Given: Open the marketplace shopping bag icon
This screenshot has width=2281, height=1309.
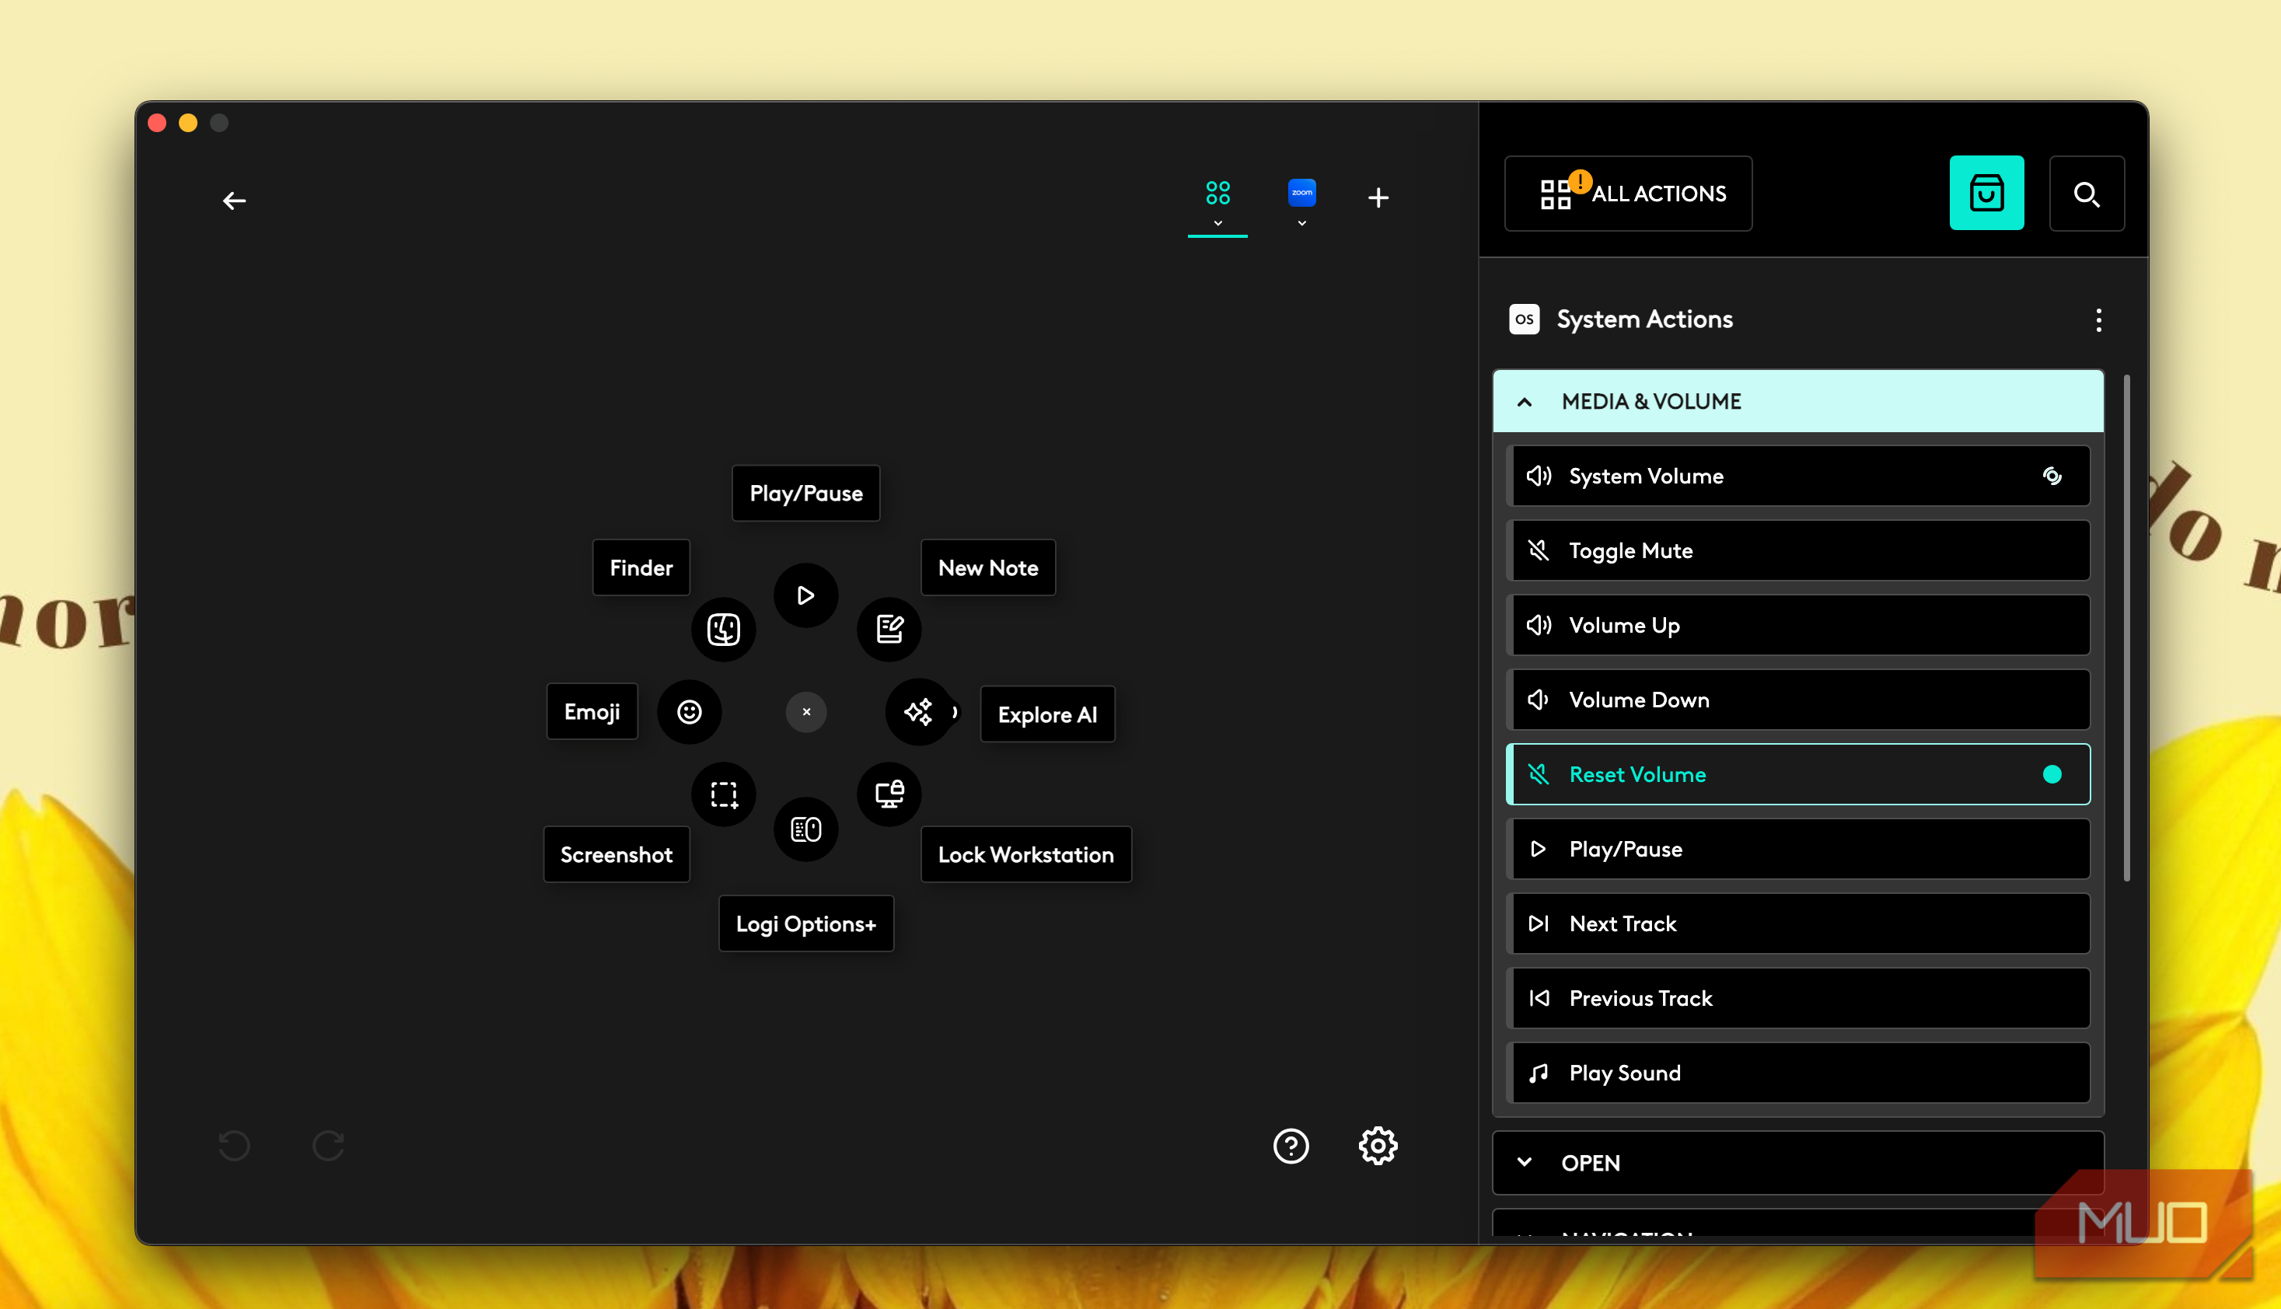Looking at the screenshot, I should pos(1986,194).
